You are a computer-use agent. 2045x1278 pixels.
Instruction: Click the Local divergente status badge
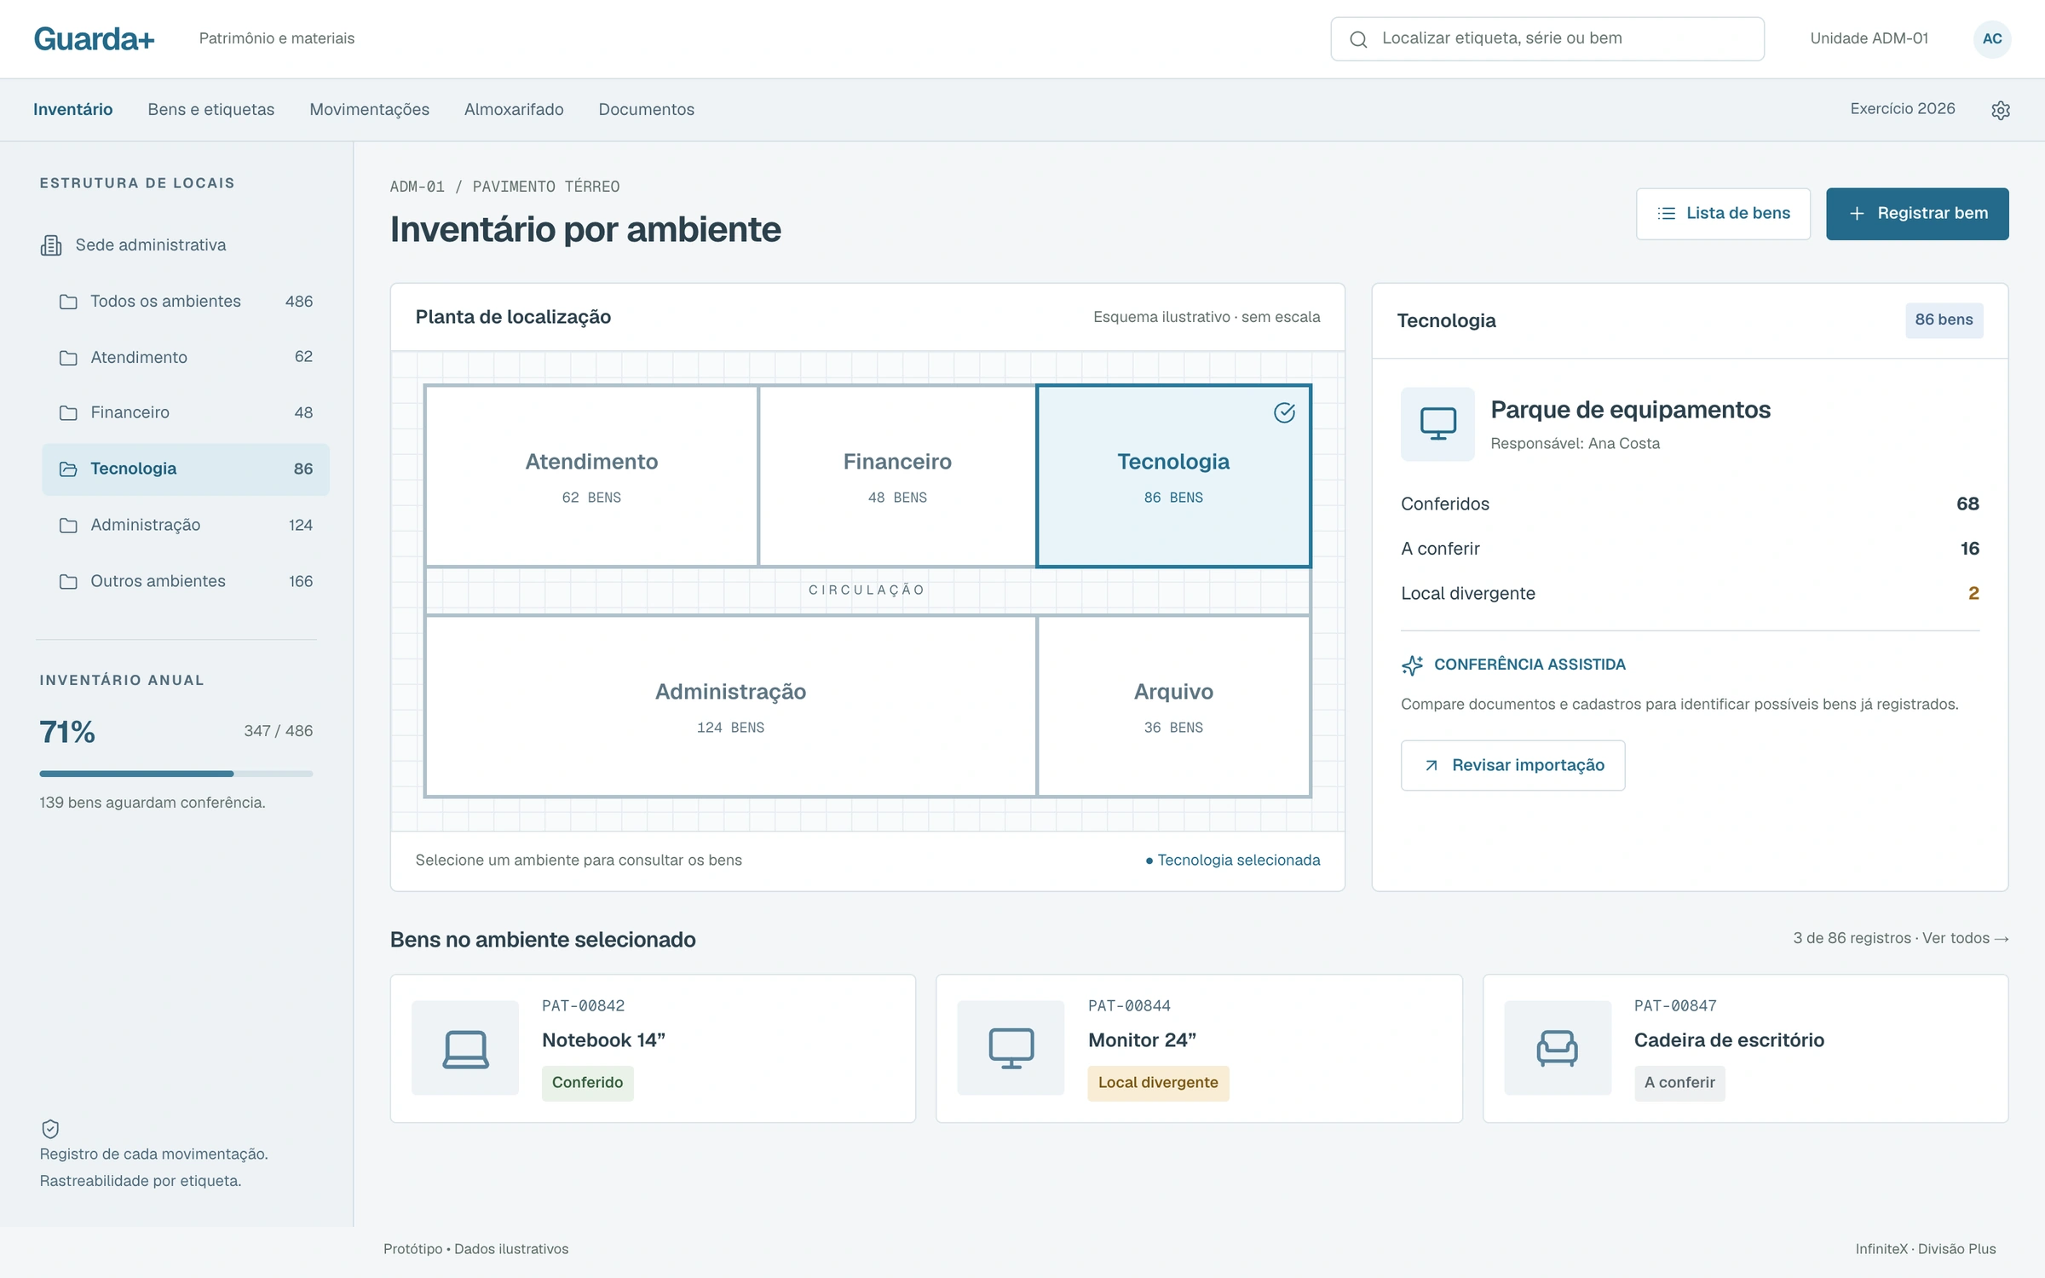(1158, 1083)
